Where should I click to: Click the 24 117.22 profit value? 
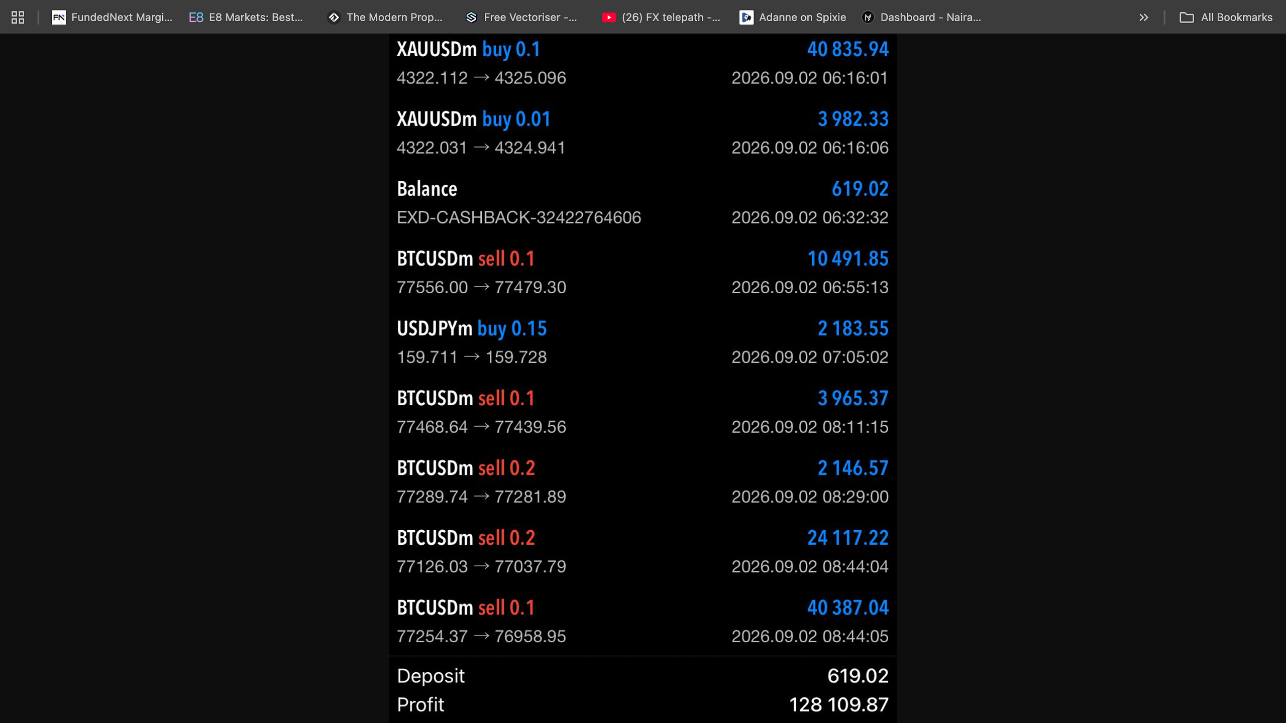(x=847, y=538)
